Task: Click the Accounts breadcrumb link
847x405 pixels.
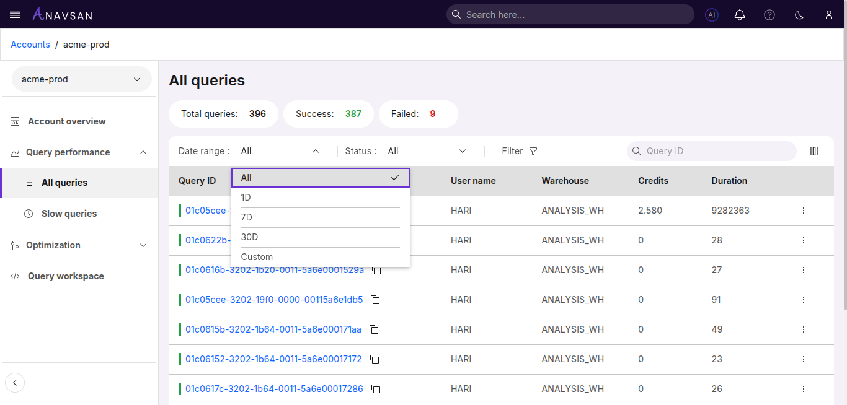Action: 30,45
